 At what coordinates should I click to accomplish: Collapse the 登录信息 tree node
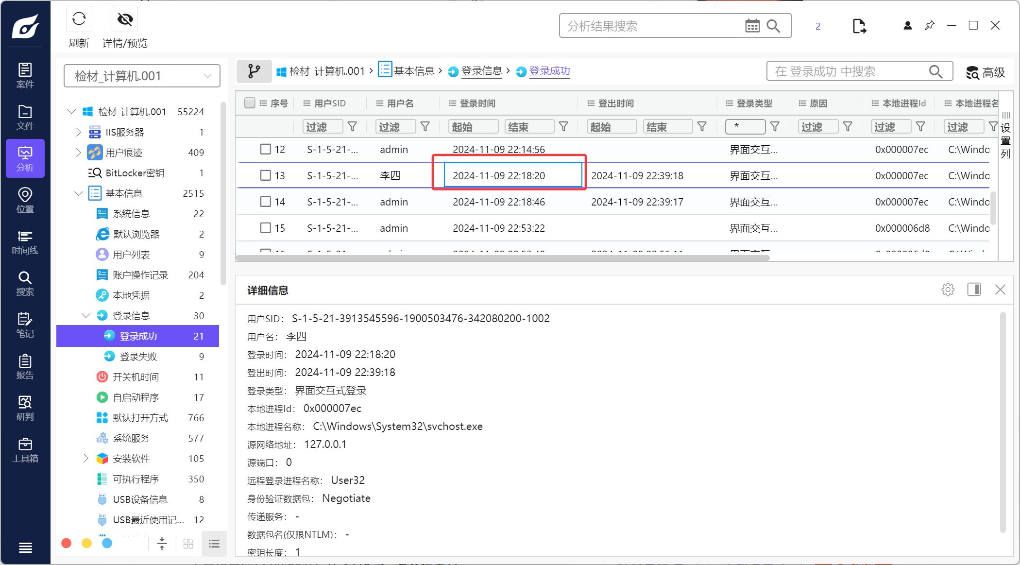pyautogui.click(x=86, y=316)
